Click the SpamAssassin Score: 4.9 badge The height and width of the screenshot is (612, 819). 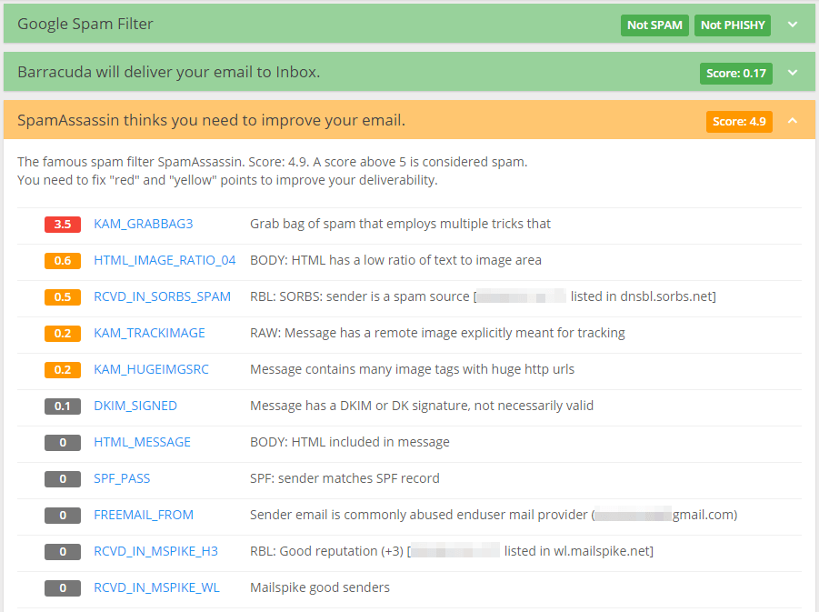coord(739,121)
